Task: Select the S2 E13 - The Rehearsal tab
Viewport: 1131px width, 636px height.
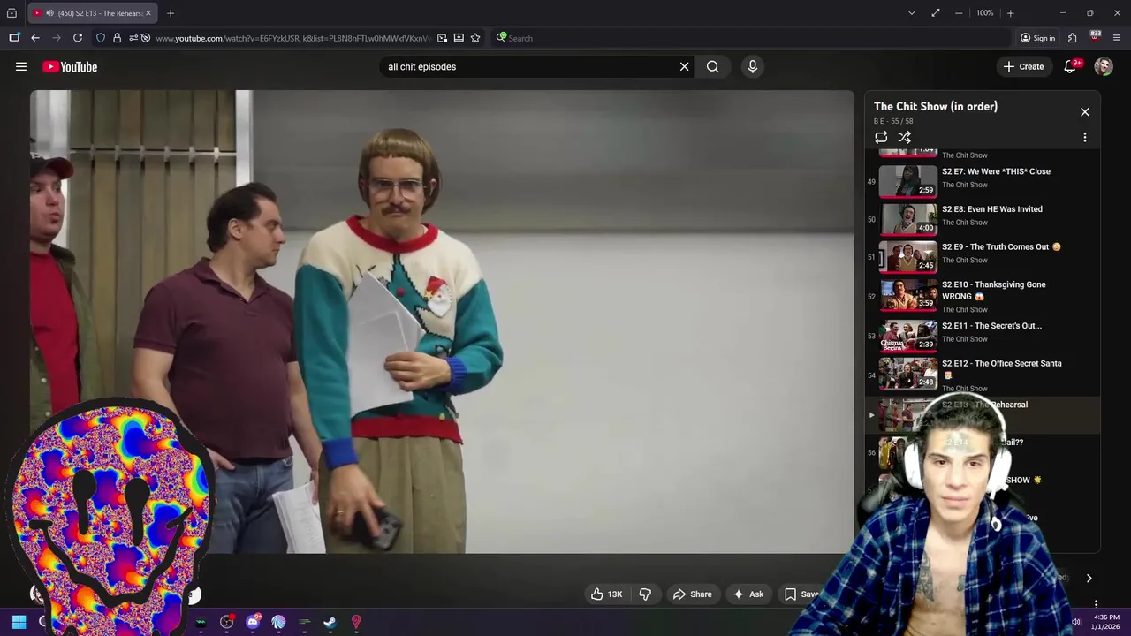Action: tap(93, 13)
